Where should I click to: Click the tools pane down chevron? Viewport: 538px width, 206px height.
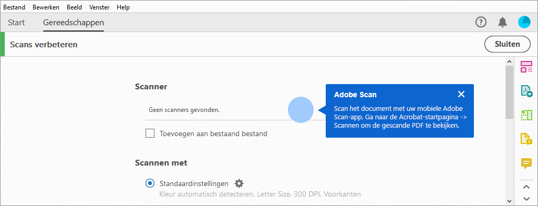[526, 199]
